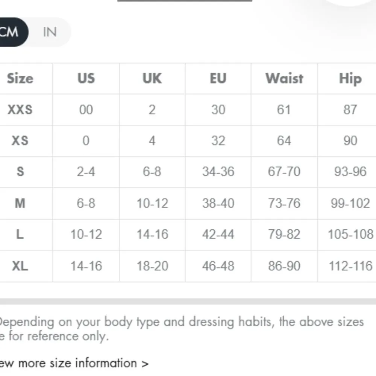Click hip value 105-108 for size L
376x376 pixels.
coord(350,235)
